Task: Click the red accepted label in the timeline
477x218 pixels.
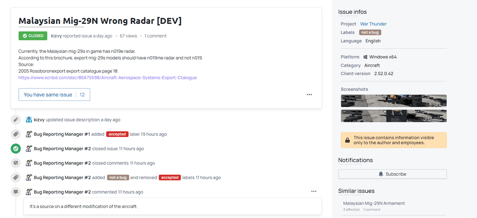Action: tap(117, 134)
